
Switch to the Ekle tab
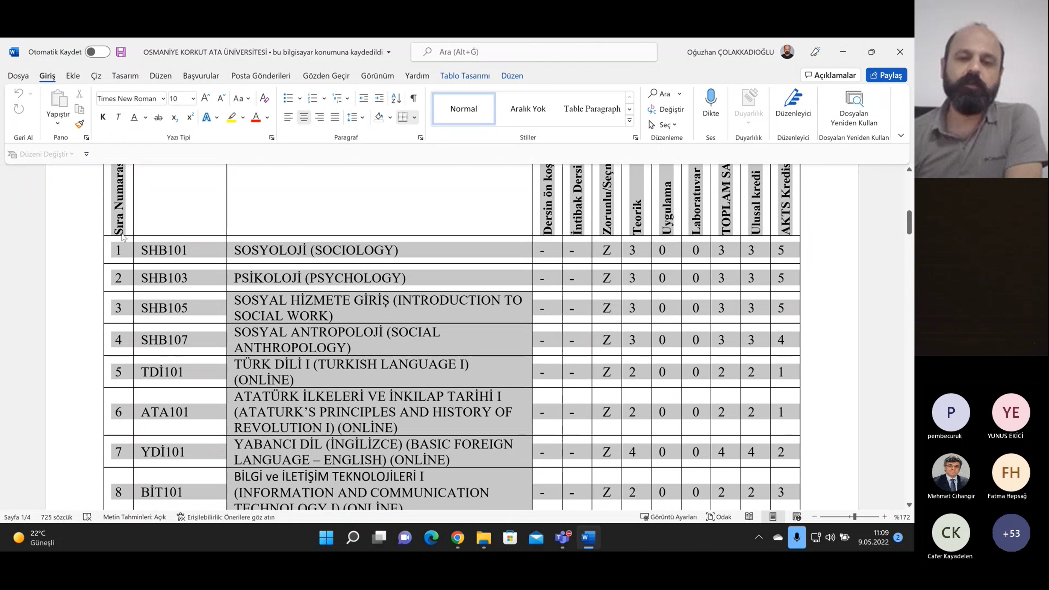[x=73, y=76]
